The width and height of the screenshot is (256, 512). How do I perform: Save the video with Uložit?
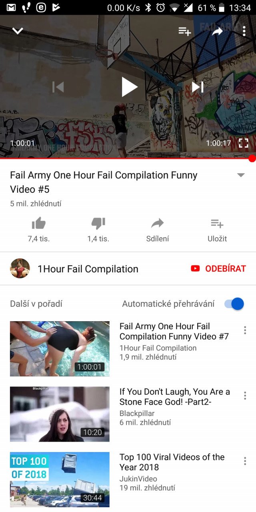pos(217,230)
